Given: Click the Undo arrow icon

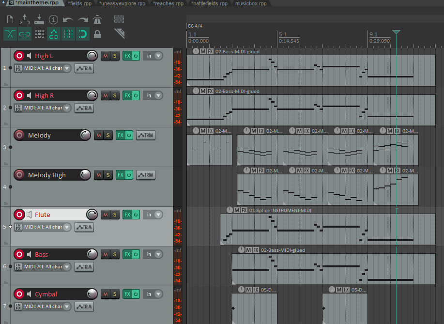Looking at the screenshot, I should point(68,20).
